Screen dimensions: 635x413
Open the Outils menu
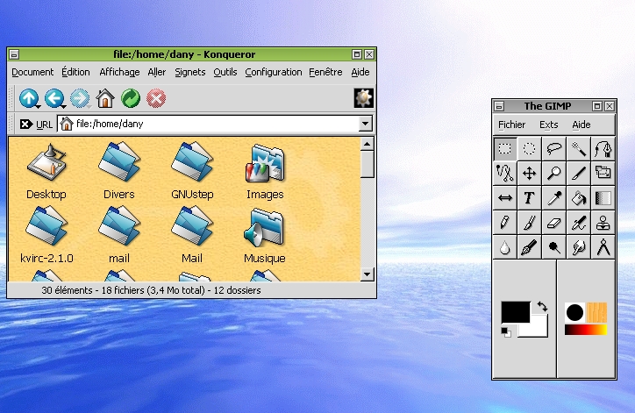coord(225,72)
